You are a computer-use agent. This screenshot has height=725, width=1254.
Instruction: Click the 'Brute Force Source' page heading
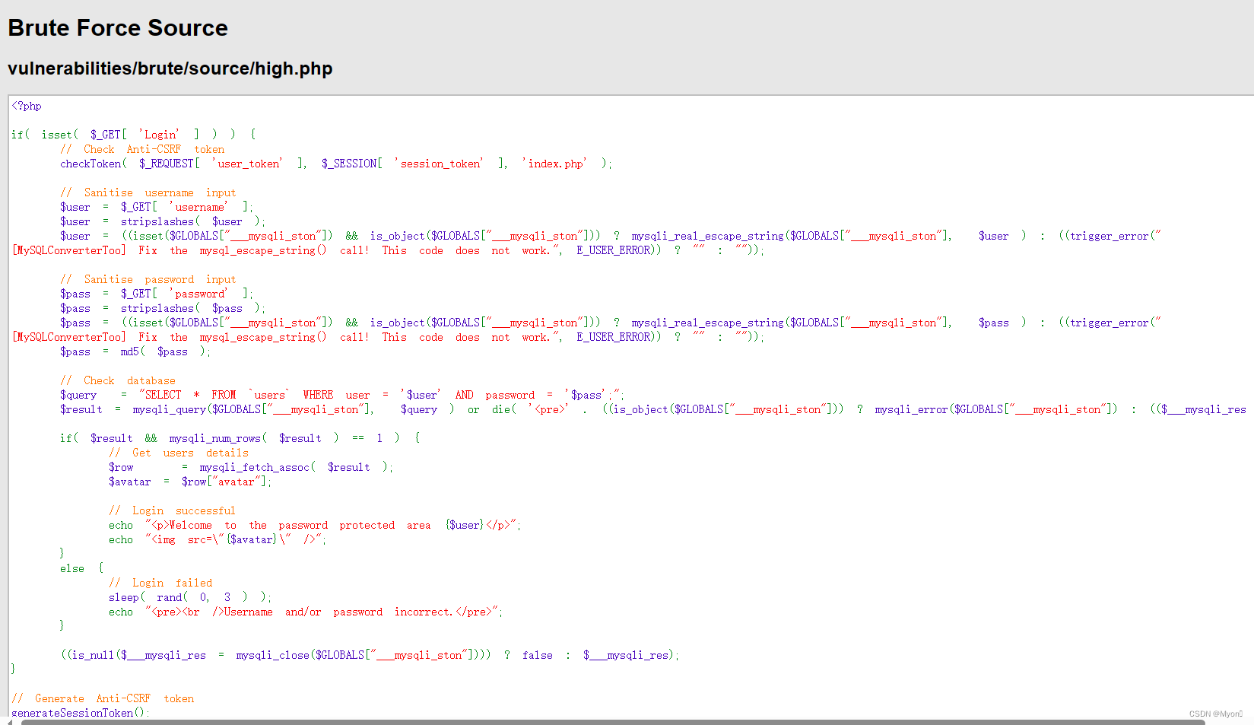[117, 28]
